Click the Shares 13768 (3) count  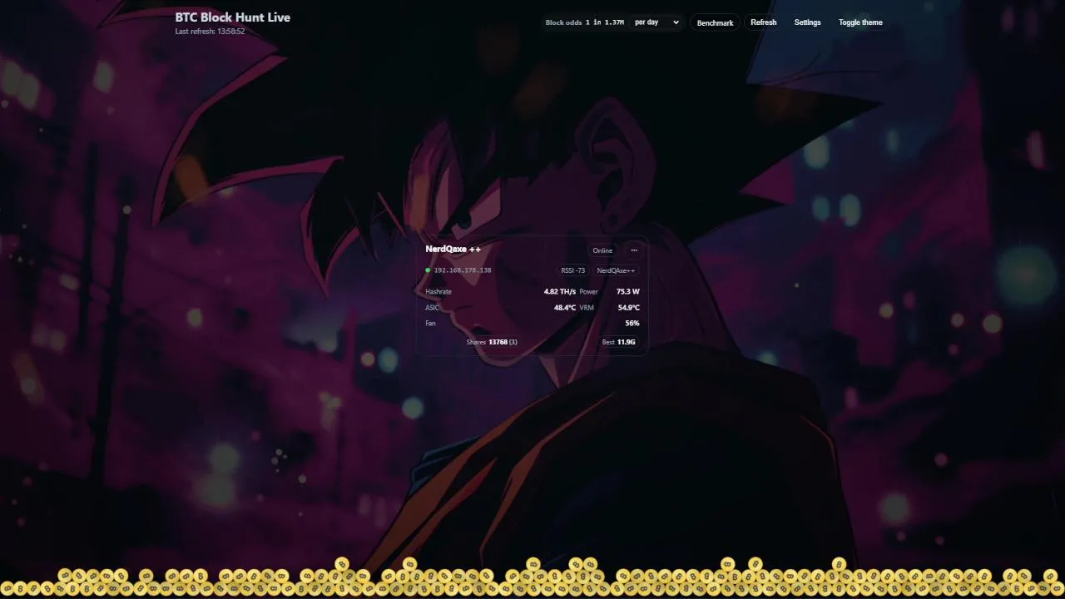492,342
